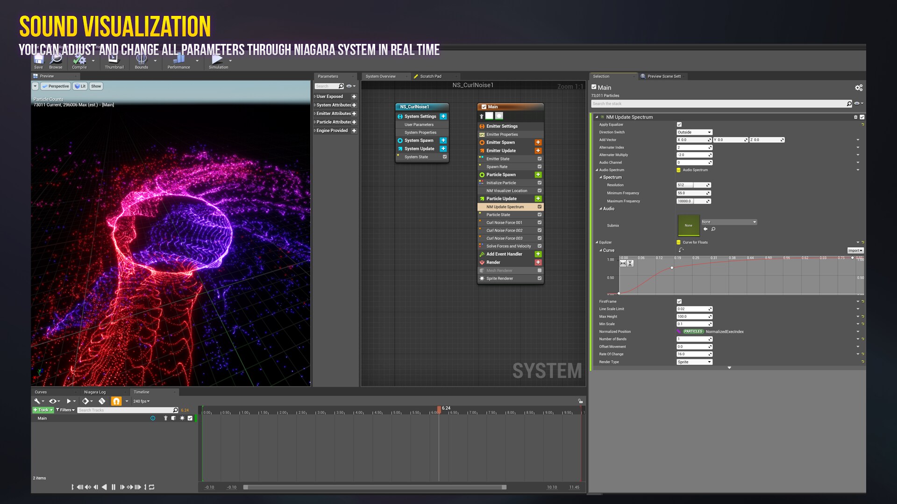The height and width of the screenshot is (504, 897).
Task: Click the Lit view mode button
Action: [x=80, y=86]
